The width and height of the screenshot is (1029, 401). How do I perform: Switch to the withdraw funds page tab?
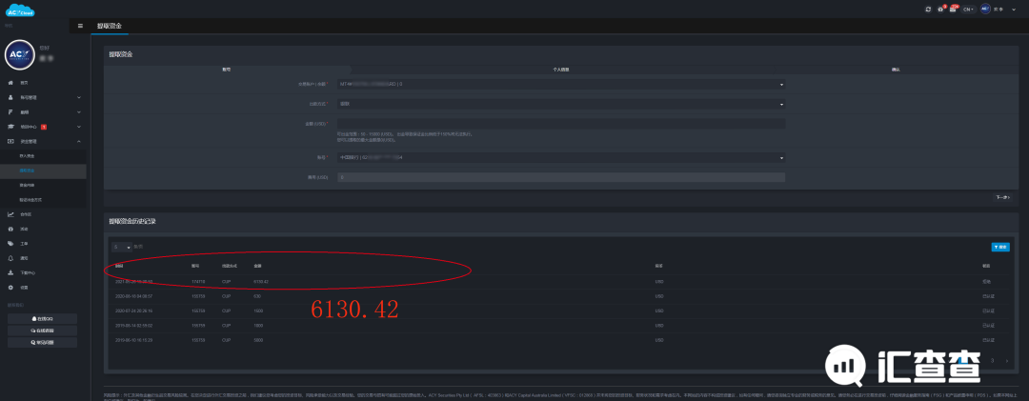109,26
